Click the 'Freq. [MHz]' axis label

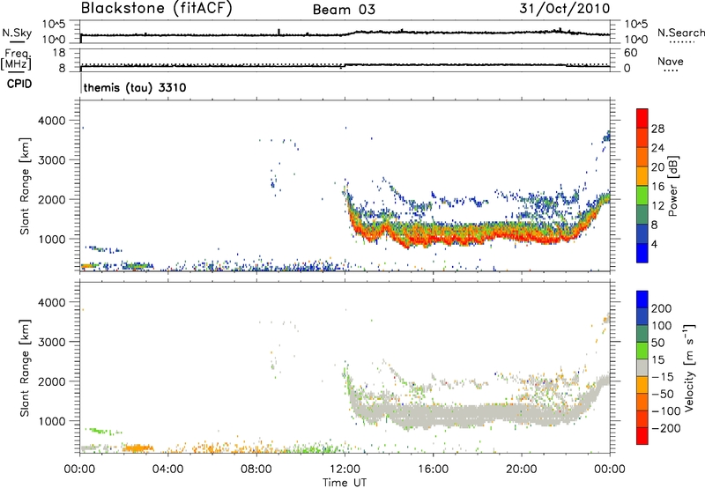tap(16, 59)
